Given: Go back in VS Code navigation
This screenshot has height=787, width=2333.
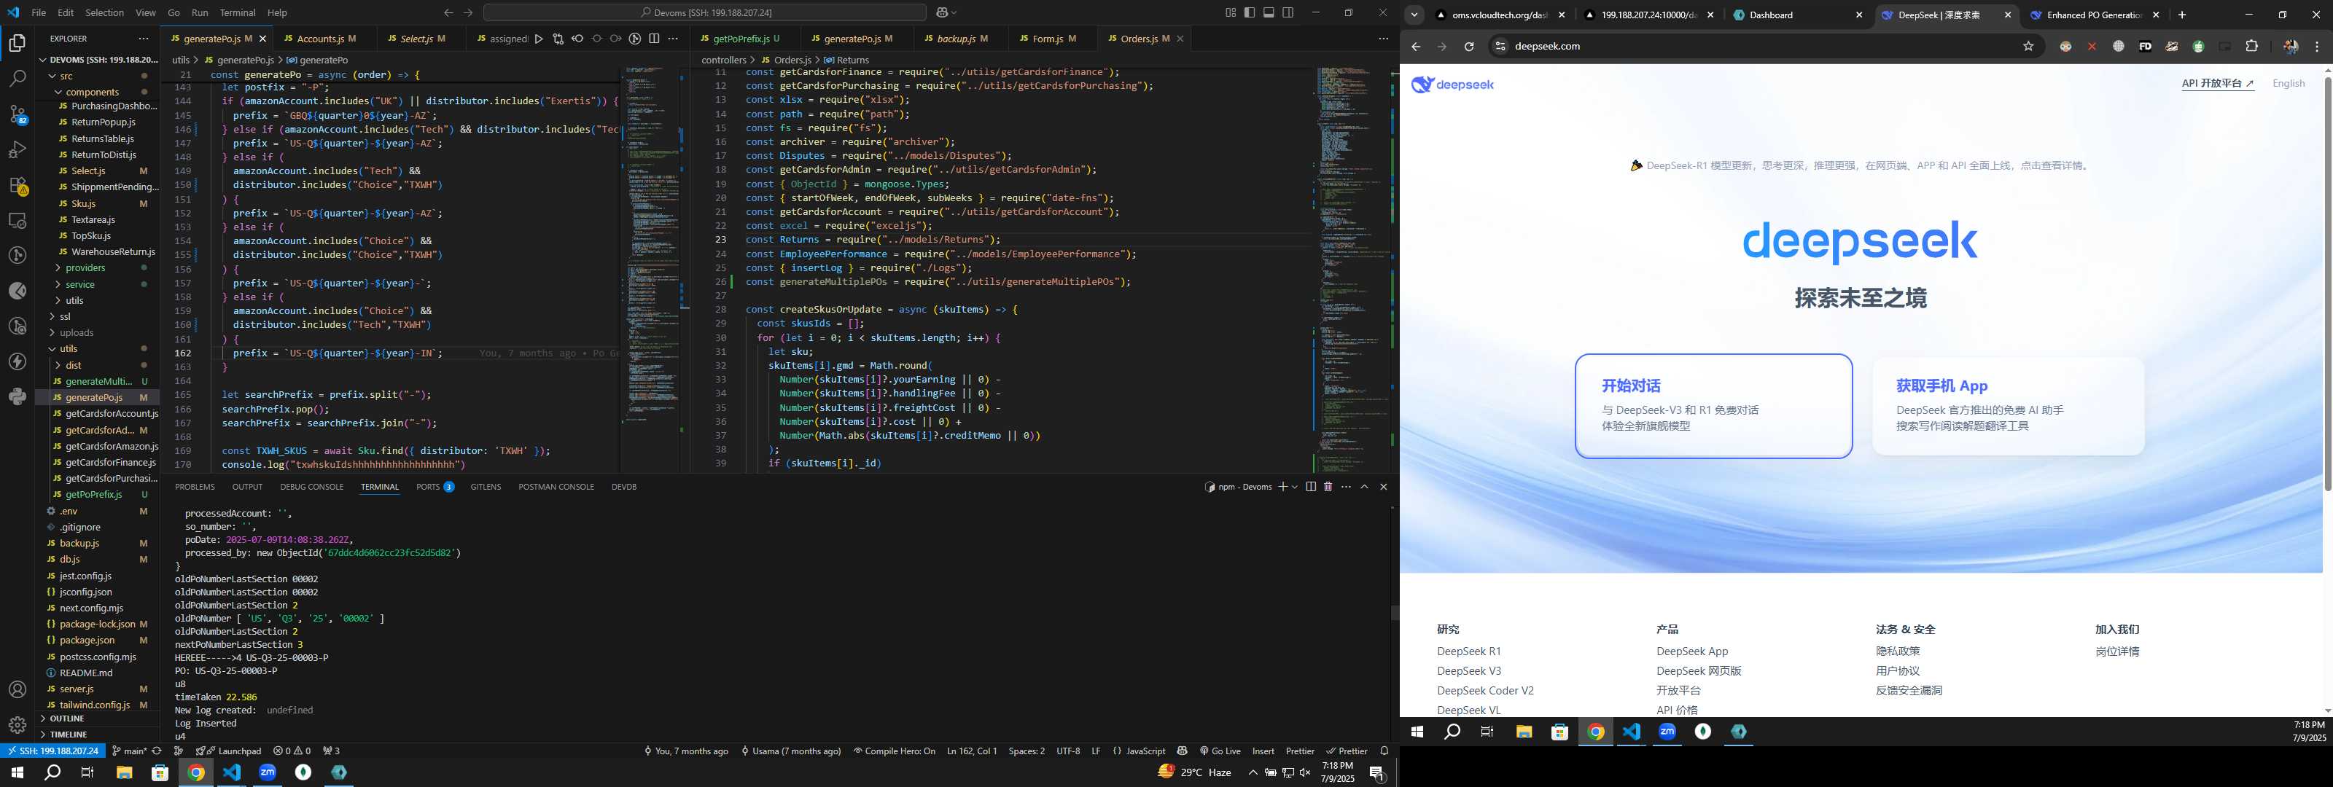Looking at the screenshot, I should [x=448, y=12].
